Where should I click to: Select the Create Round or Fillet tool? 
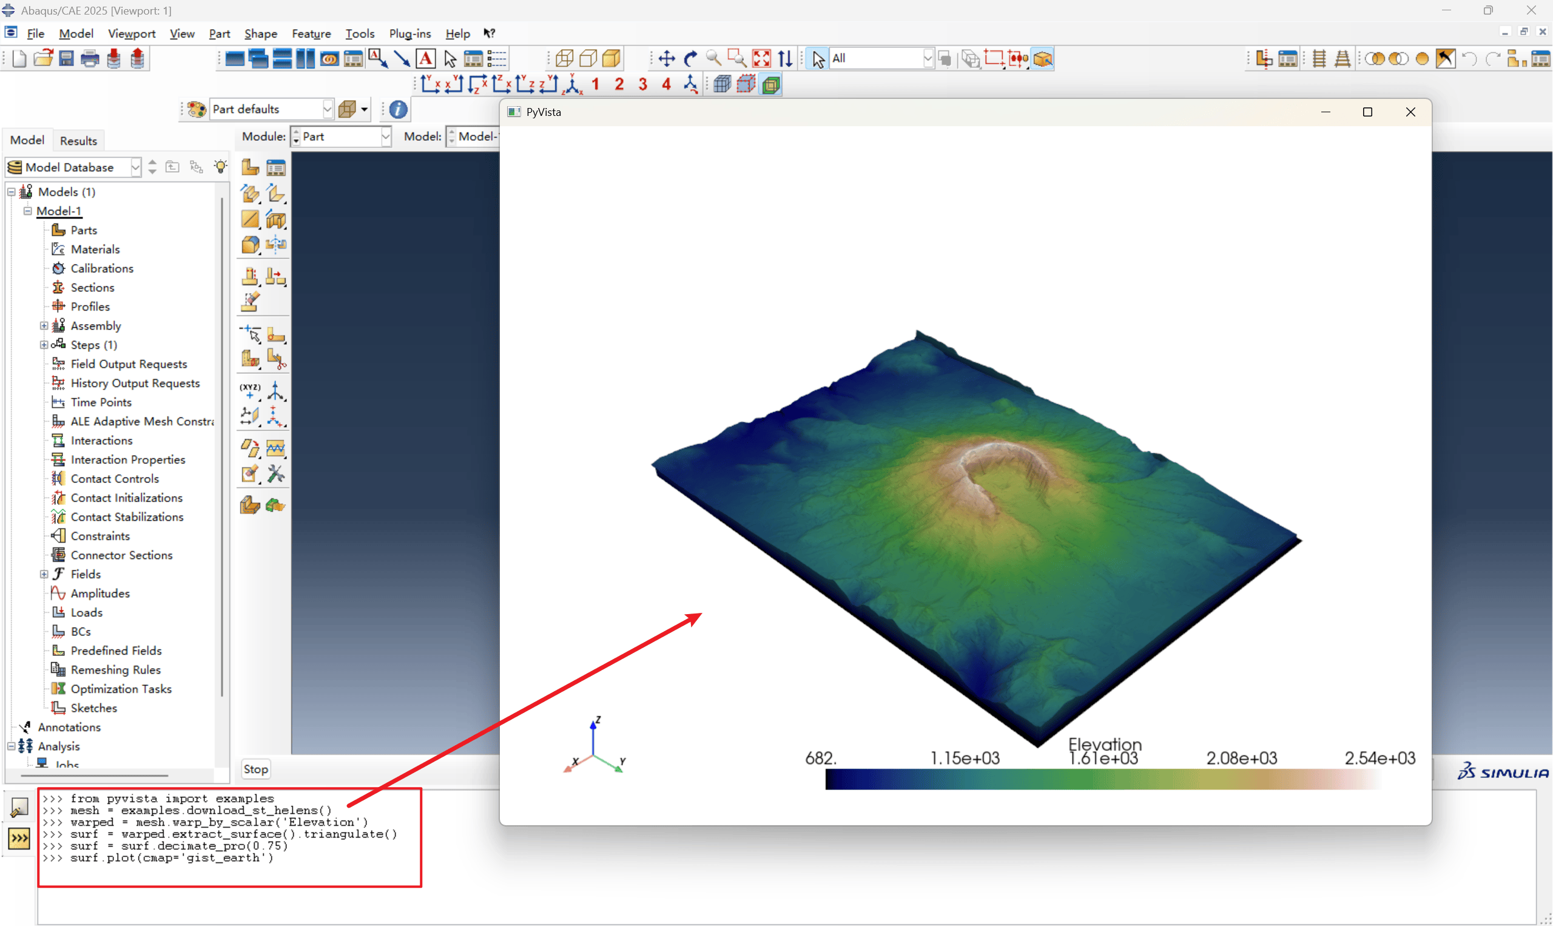point(250,245)
